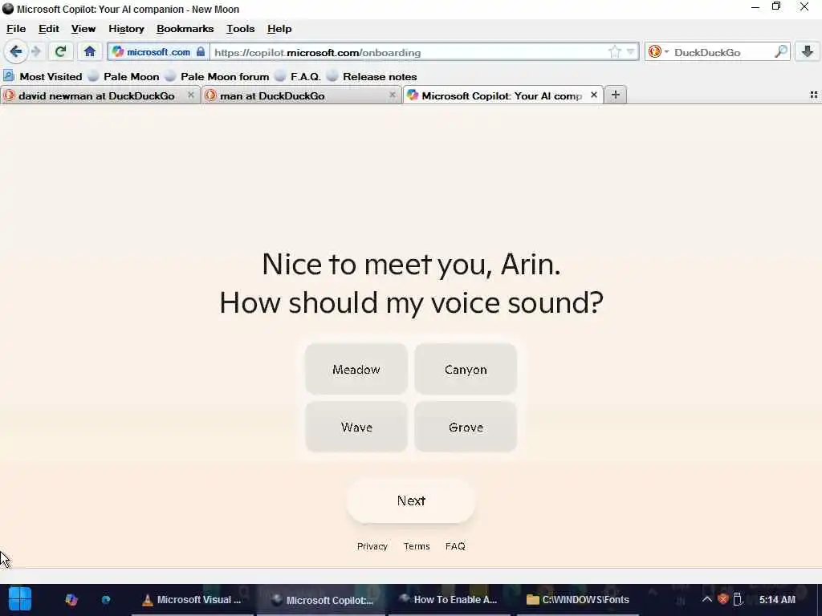Open the browser home page
Image resolution: width=822 pixels, height=616 pixels.
tap(90, 51)
